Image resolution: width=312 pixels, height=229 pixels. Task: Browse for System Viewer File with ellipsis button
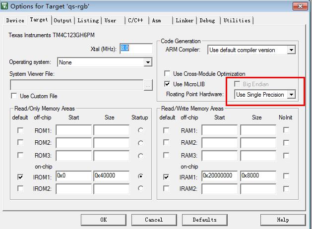pos(148,85)
